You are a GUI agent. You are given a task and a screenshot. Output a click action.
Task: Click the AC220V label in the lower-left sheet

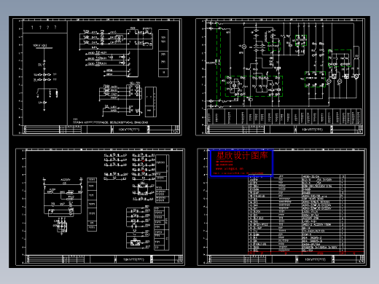click(x=66, y=180)
